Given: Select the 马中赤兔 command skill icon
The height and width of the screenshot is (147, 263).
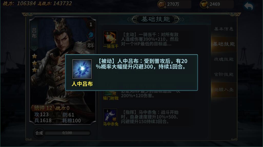Looking at the screenshot, I should coord(110,115).
